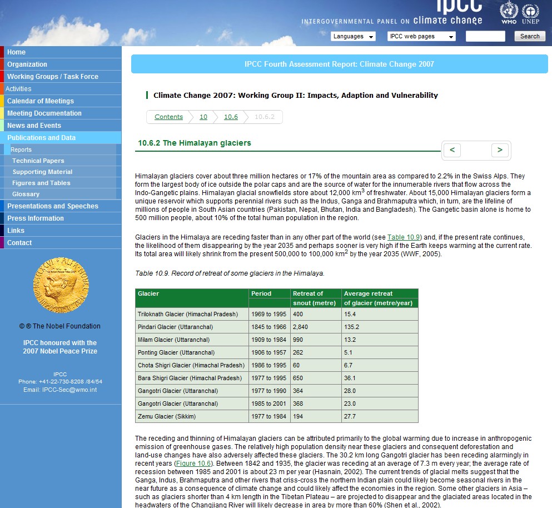Click the 10.6.2 The Himalayan glaciers heading

(195, 143)
